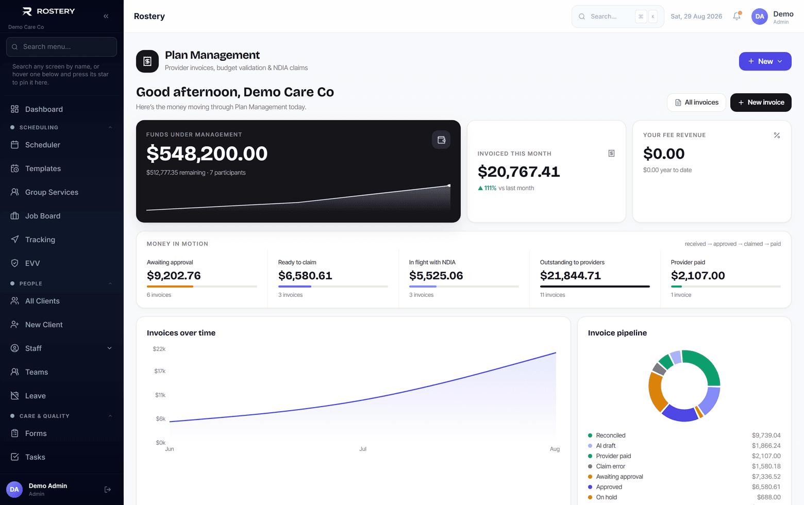Open the Dashboard menu item
This screenshot has width=804, height=505.
61,109
